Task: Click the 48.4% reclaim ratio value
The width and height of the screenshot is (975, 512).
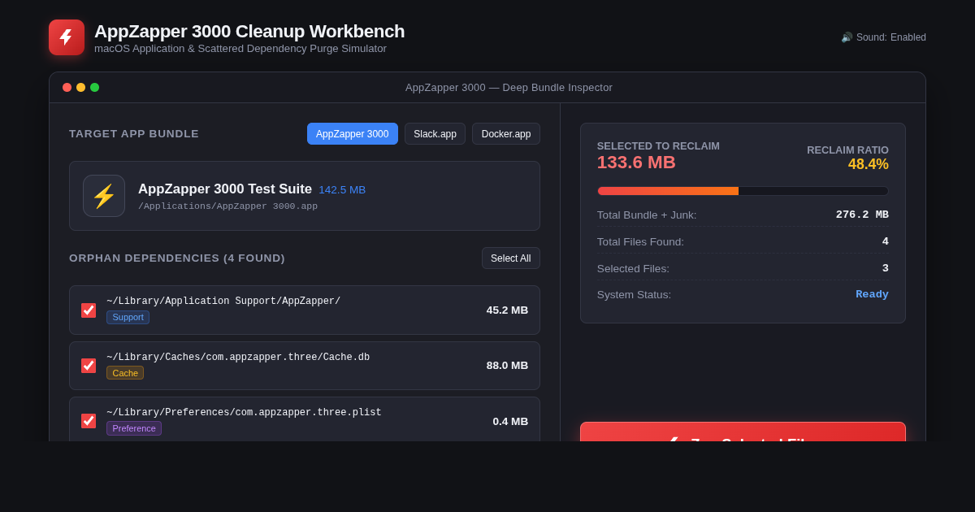Action: coord(869,164)
